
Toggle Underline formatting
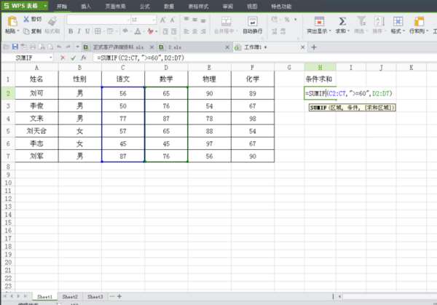[87, 31]
